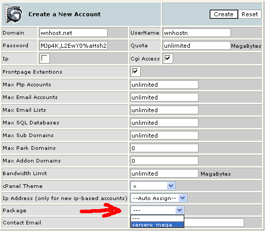This screenshot has width=265, height=232.
Task: Expand the Ip Address Auto Assign dropdown
Action: pyautogui.click(x=159, y=198)
